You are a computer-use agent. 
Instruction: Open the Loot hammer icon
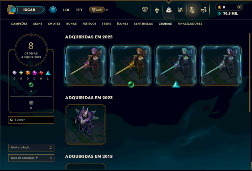180,10
